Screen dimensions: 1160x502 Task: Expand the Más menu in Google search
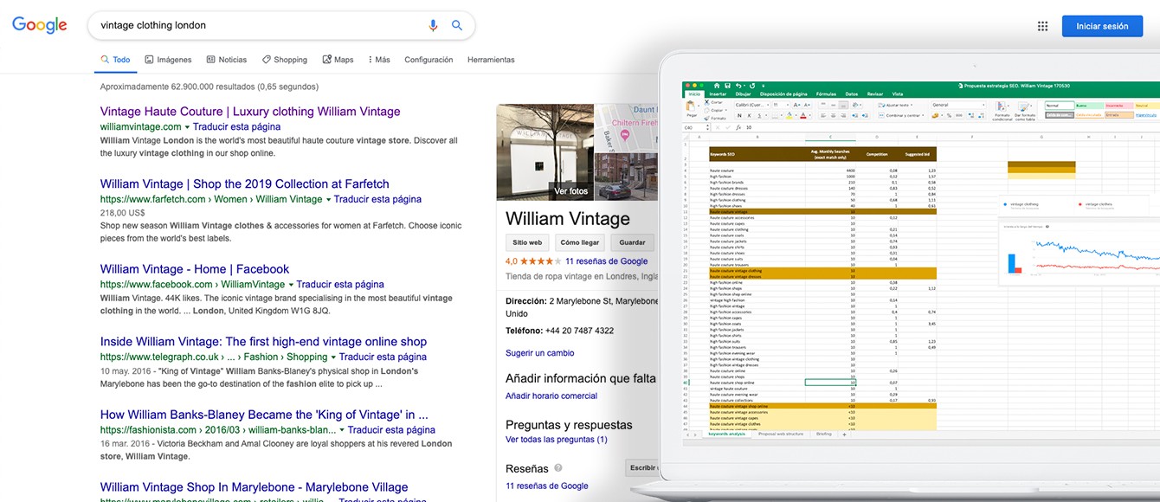pos(378,60)
